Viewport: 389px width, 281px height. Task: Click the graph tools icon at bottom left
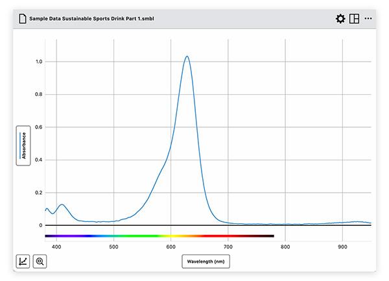pyautogui.click(x=23, y=262)
